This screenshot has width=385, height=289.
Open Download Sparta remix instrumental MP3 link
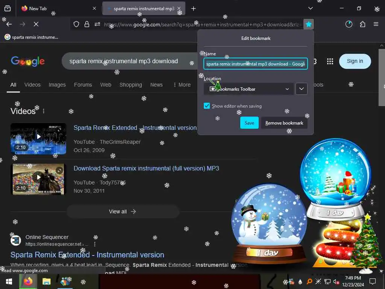[x=146, y=169]
